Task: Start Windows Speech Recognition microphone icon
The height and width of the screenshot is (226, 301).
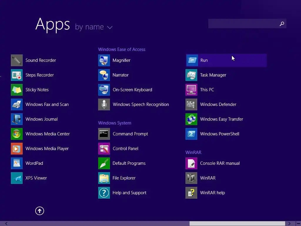Action: point(104,104)
